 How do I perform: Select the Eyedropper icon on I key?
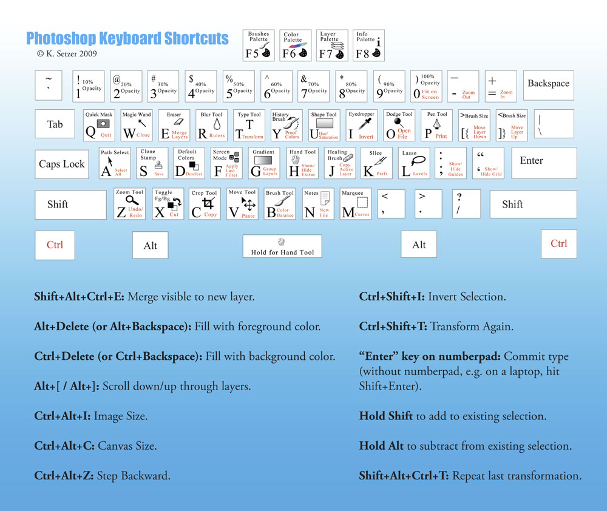[366, 124]
